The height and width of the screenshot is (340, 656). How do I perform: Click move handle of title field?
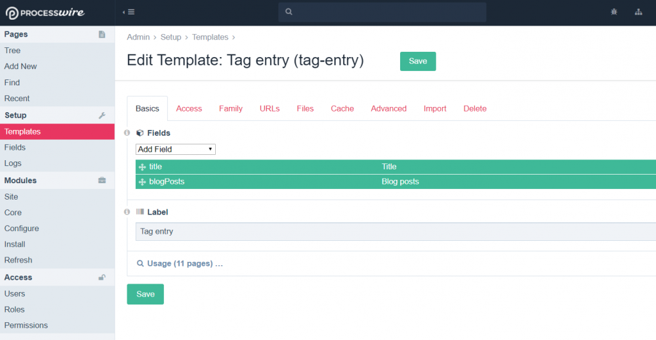pos(142,167)
